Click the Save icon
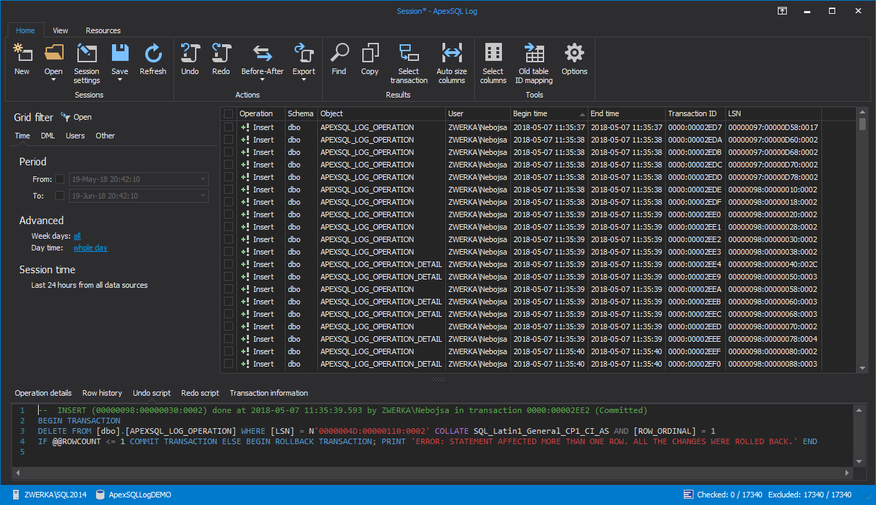The width and height of the screenshot is (876, 505). pyautogui.click(x=120, y=53)
